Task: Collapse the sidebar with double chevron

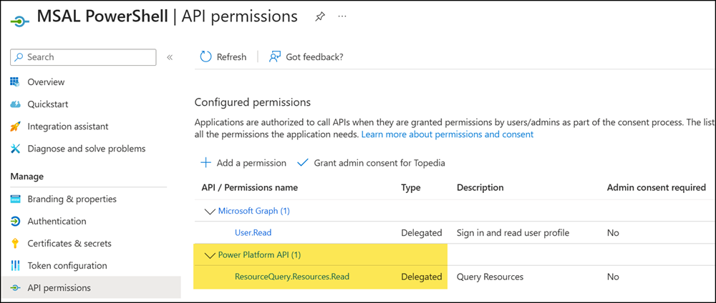Action: (x=170, y=57)
